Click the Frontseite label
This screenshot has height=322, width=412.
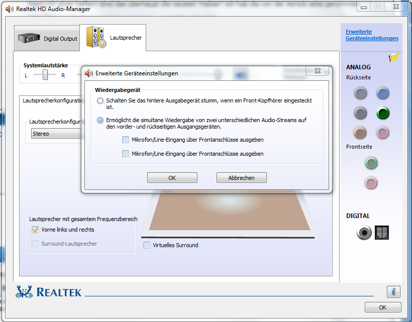tap(359, 147)
